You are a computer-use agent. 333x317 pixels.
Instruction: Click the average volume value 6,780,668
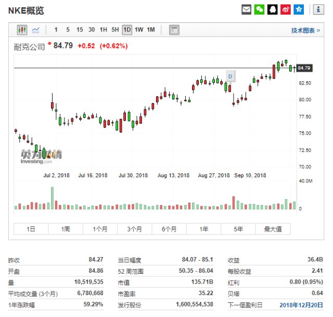point(90,293)
